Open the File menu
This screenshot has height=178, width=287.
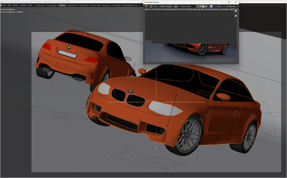[5, 5]
